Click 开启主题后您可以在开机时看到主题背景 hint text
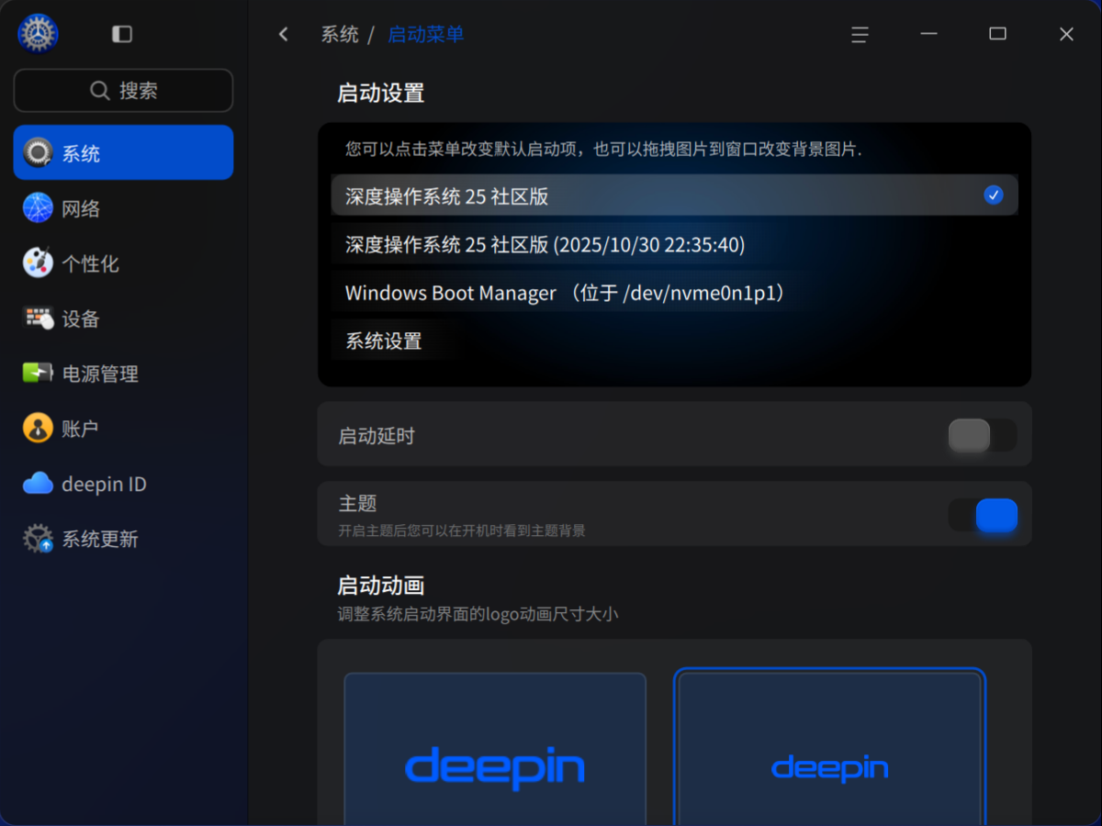Image resolution: width=1102 pixels, height=826 pixels. pyautogui.click(x=462, y=530)
